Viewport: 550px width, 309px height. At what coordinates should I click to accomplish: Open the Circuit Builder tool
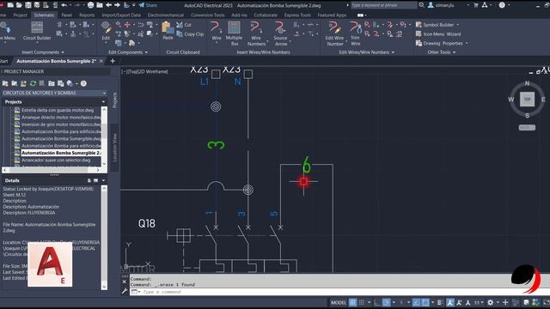coord(37,31)
